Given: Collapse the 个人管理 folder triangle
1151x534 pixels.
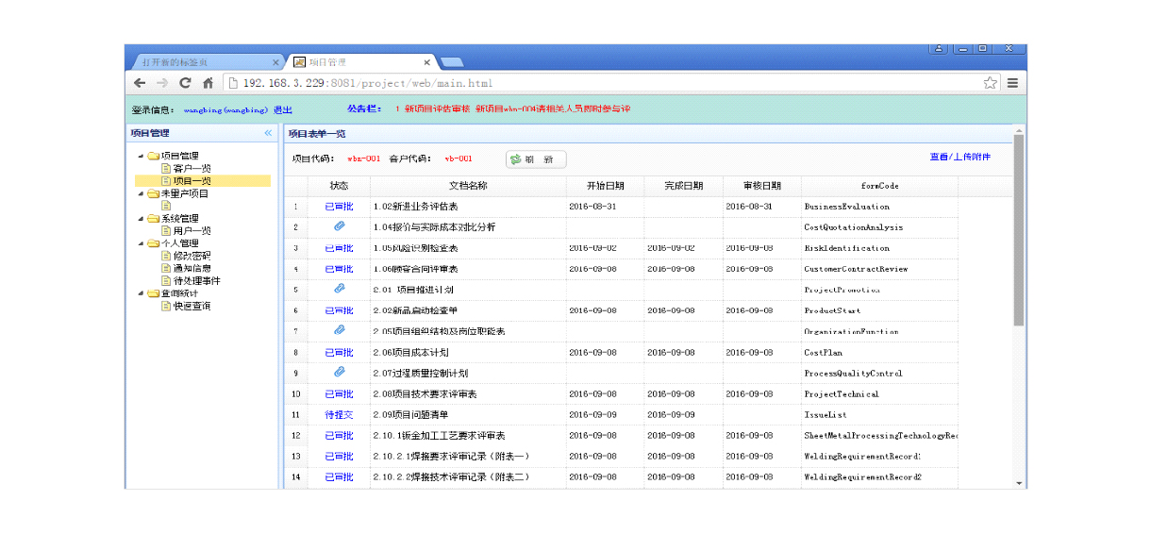Looking at the screenshot, I should pyautogui.click(x=142, y=243).
